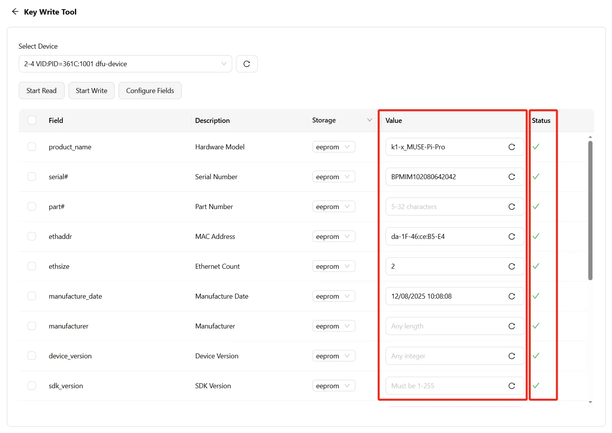The height and width of the screenshot is (433, 612).
Task: Check the serial# row checkbox
Action: coord(32,176)
